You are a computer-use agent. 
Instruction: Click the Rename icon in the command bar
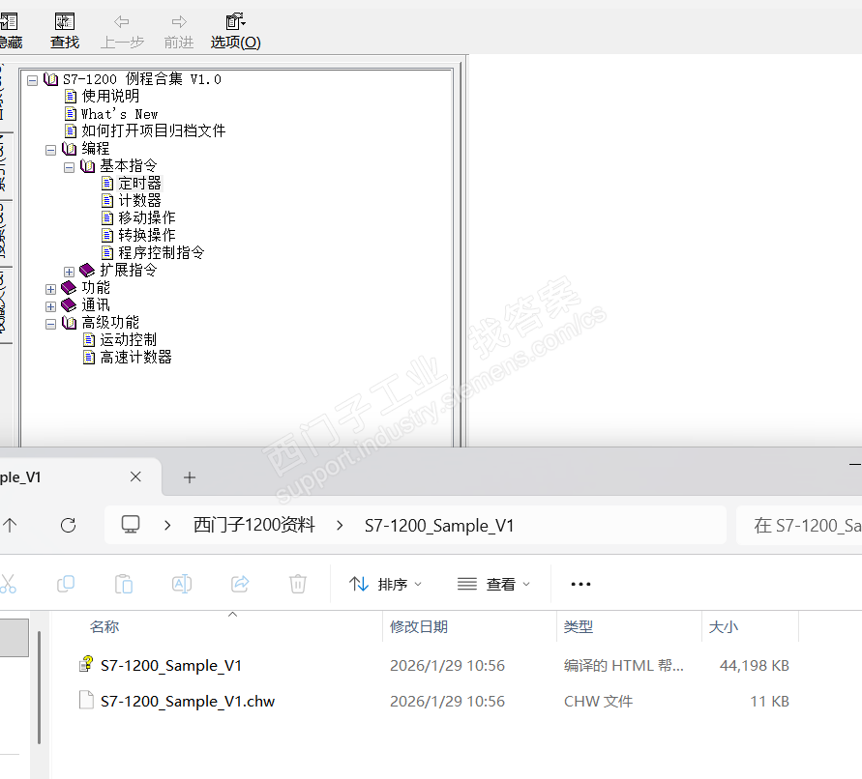(182, 584)
